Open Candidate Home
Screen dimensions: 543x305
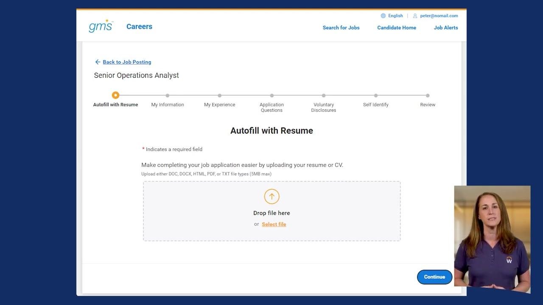tap(397, 28)
